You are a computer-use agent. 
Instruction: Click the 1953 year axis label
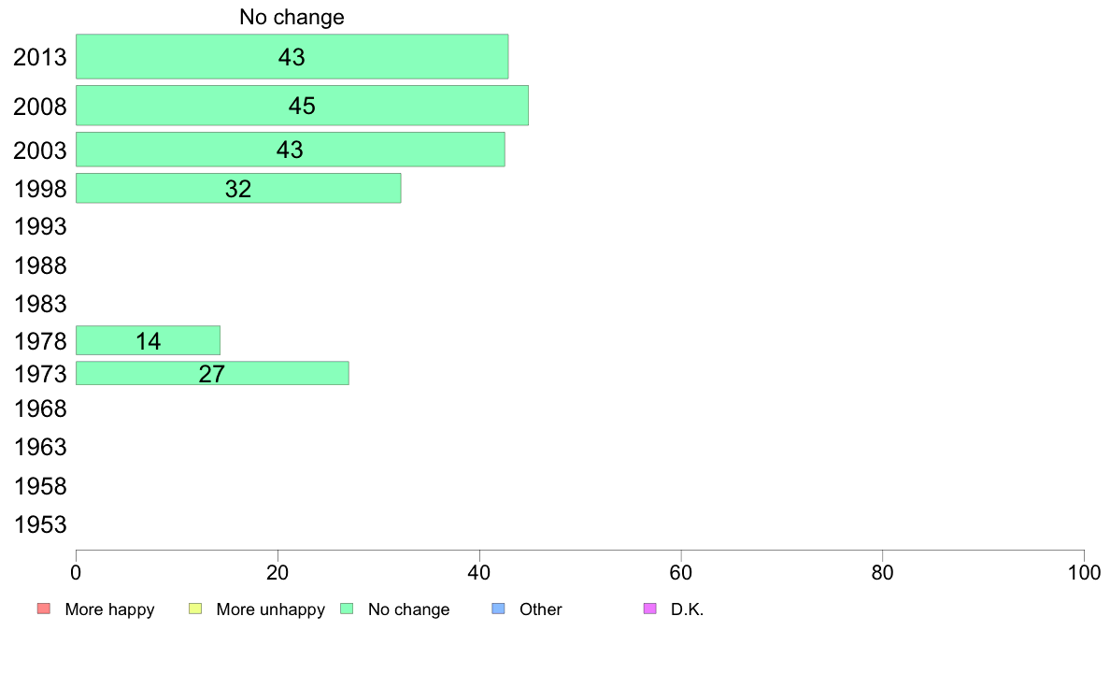click(40, 525)
